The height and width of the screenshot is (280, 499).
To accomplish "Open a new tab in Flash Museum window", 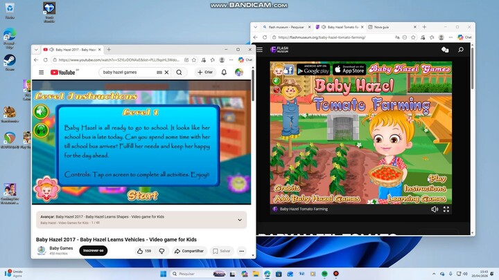I will click(x=424, y=27).
